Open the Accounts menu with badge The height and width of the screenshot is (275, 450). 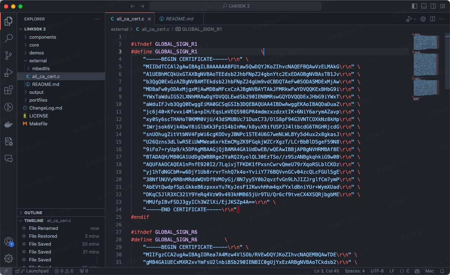coord(9,242)
